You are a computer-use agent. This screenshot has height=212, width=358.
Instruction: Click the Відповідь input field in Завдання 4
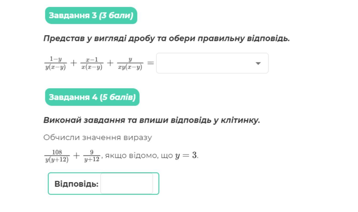pyautogui.click(x=127, y=183)
